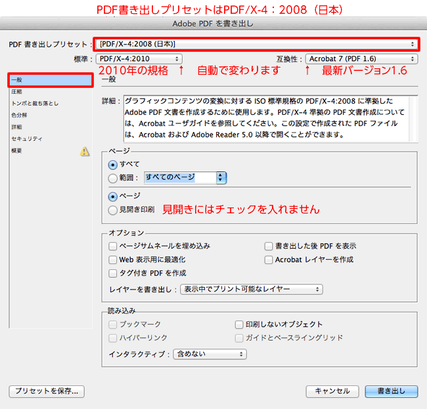This screenshot has height=409, width=427.
Task: Click the 書き出し button
Action: click(392, 391)
